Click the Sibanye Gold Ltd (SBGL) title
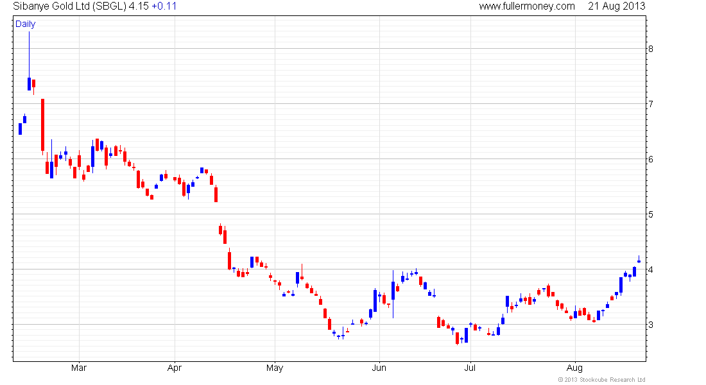The image size is (706, 385). [x=69, y=6]
